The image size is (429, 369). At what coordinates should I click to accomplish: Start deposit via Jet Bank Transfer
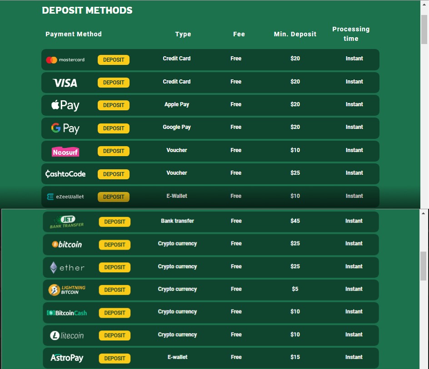point(115,222)
